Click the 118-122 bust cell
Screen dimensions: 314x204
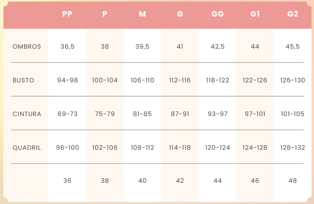pyautogui.click(x=218, y=80)
